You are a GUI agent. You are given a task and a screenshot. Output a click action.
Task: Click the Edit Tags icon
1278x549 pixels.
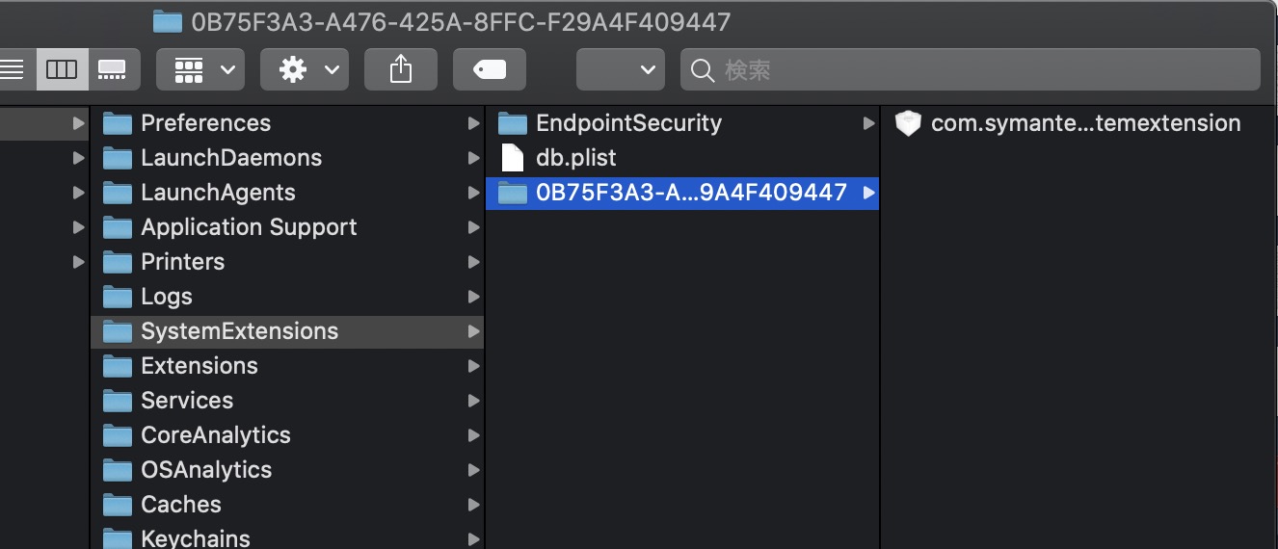(490, 69)
